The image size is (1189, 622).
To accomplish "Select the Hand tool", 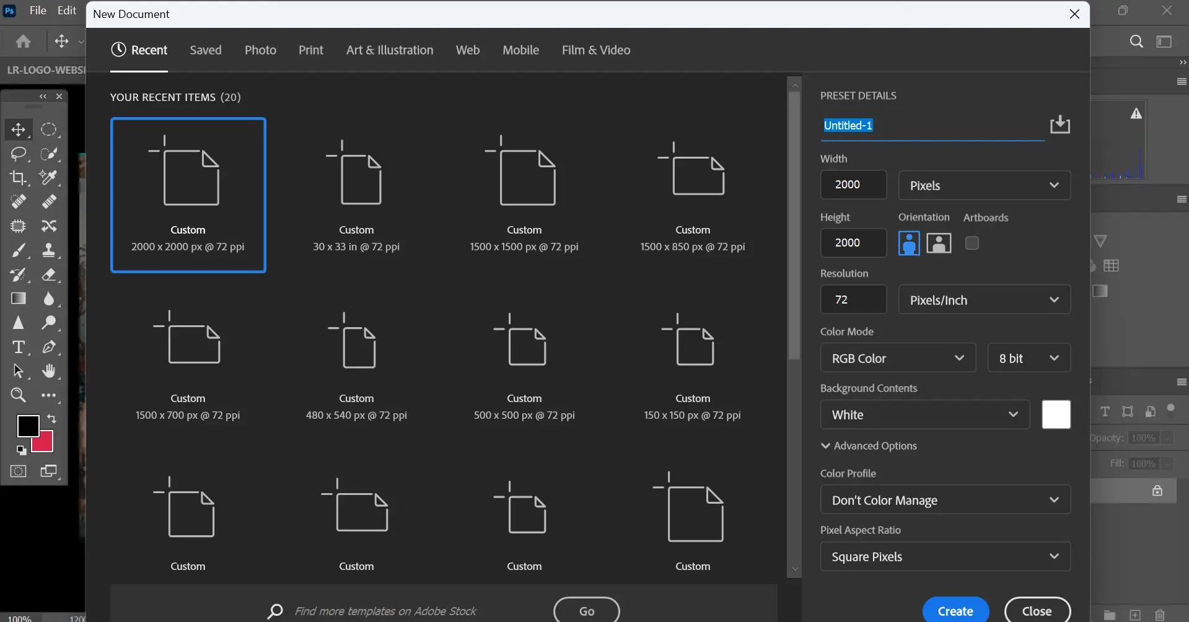I will click(x=49, y=371).
